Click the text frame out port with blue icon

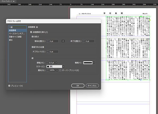coord(141,80)
